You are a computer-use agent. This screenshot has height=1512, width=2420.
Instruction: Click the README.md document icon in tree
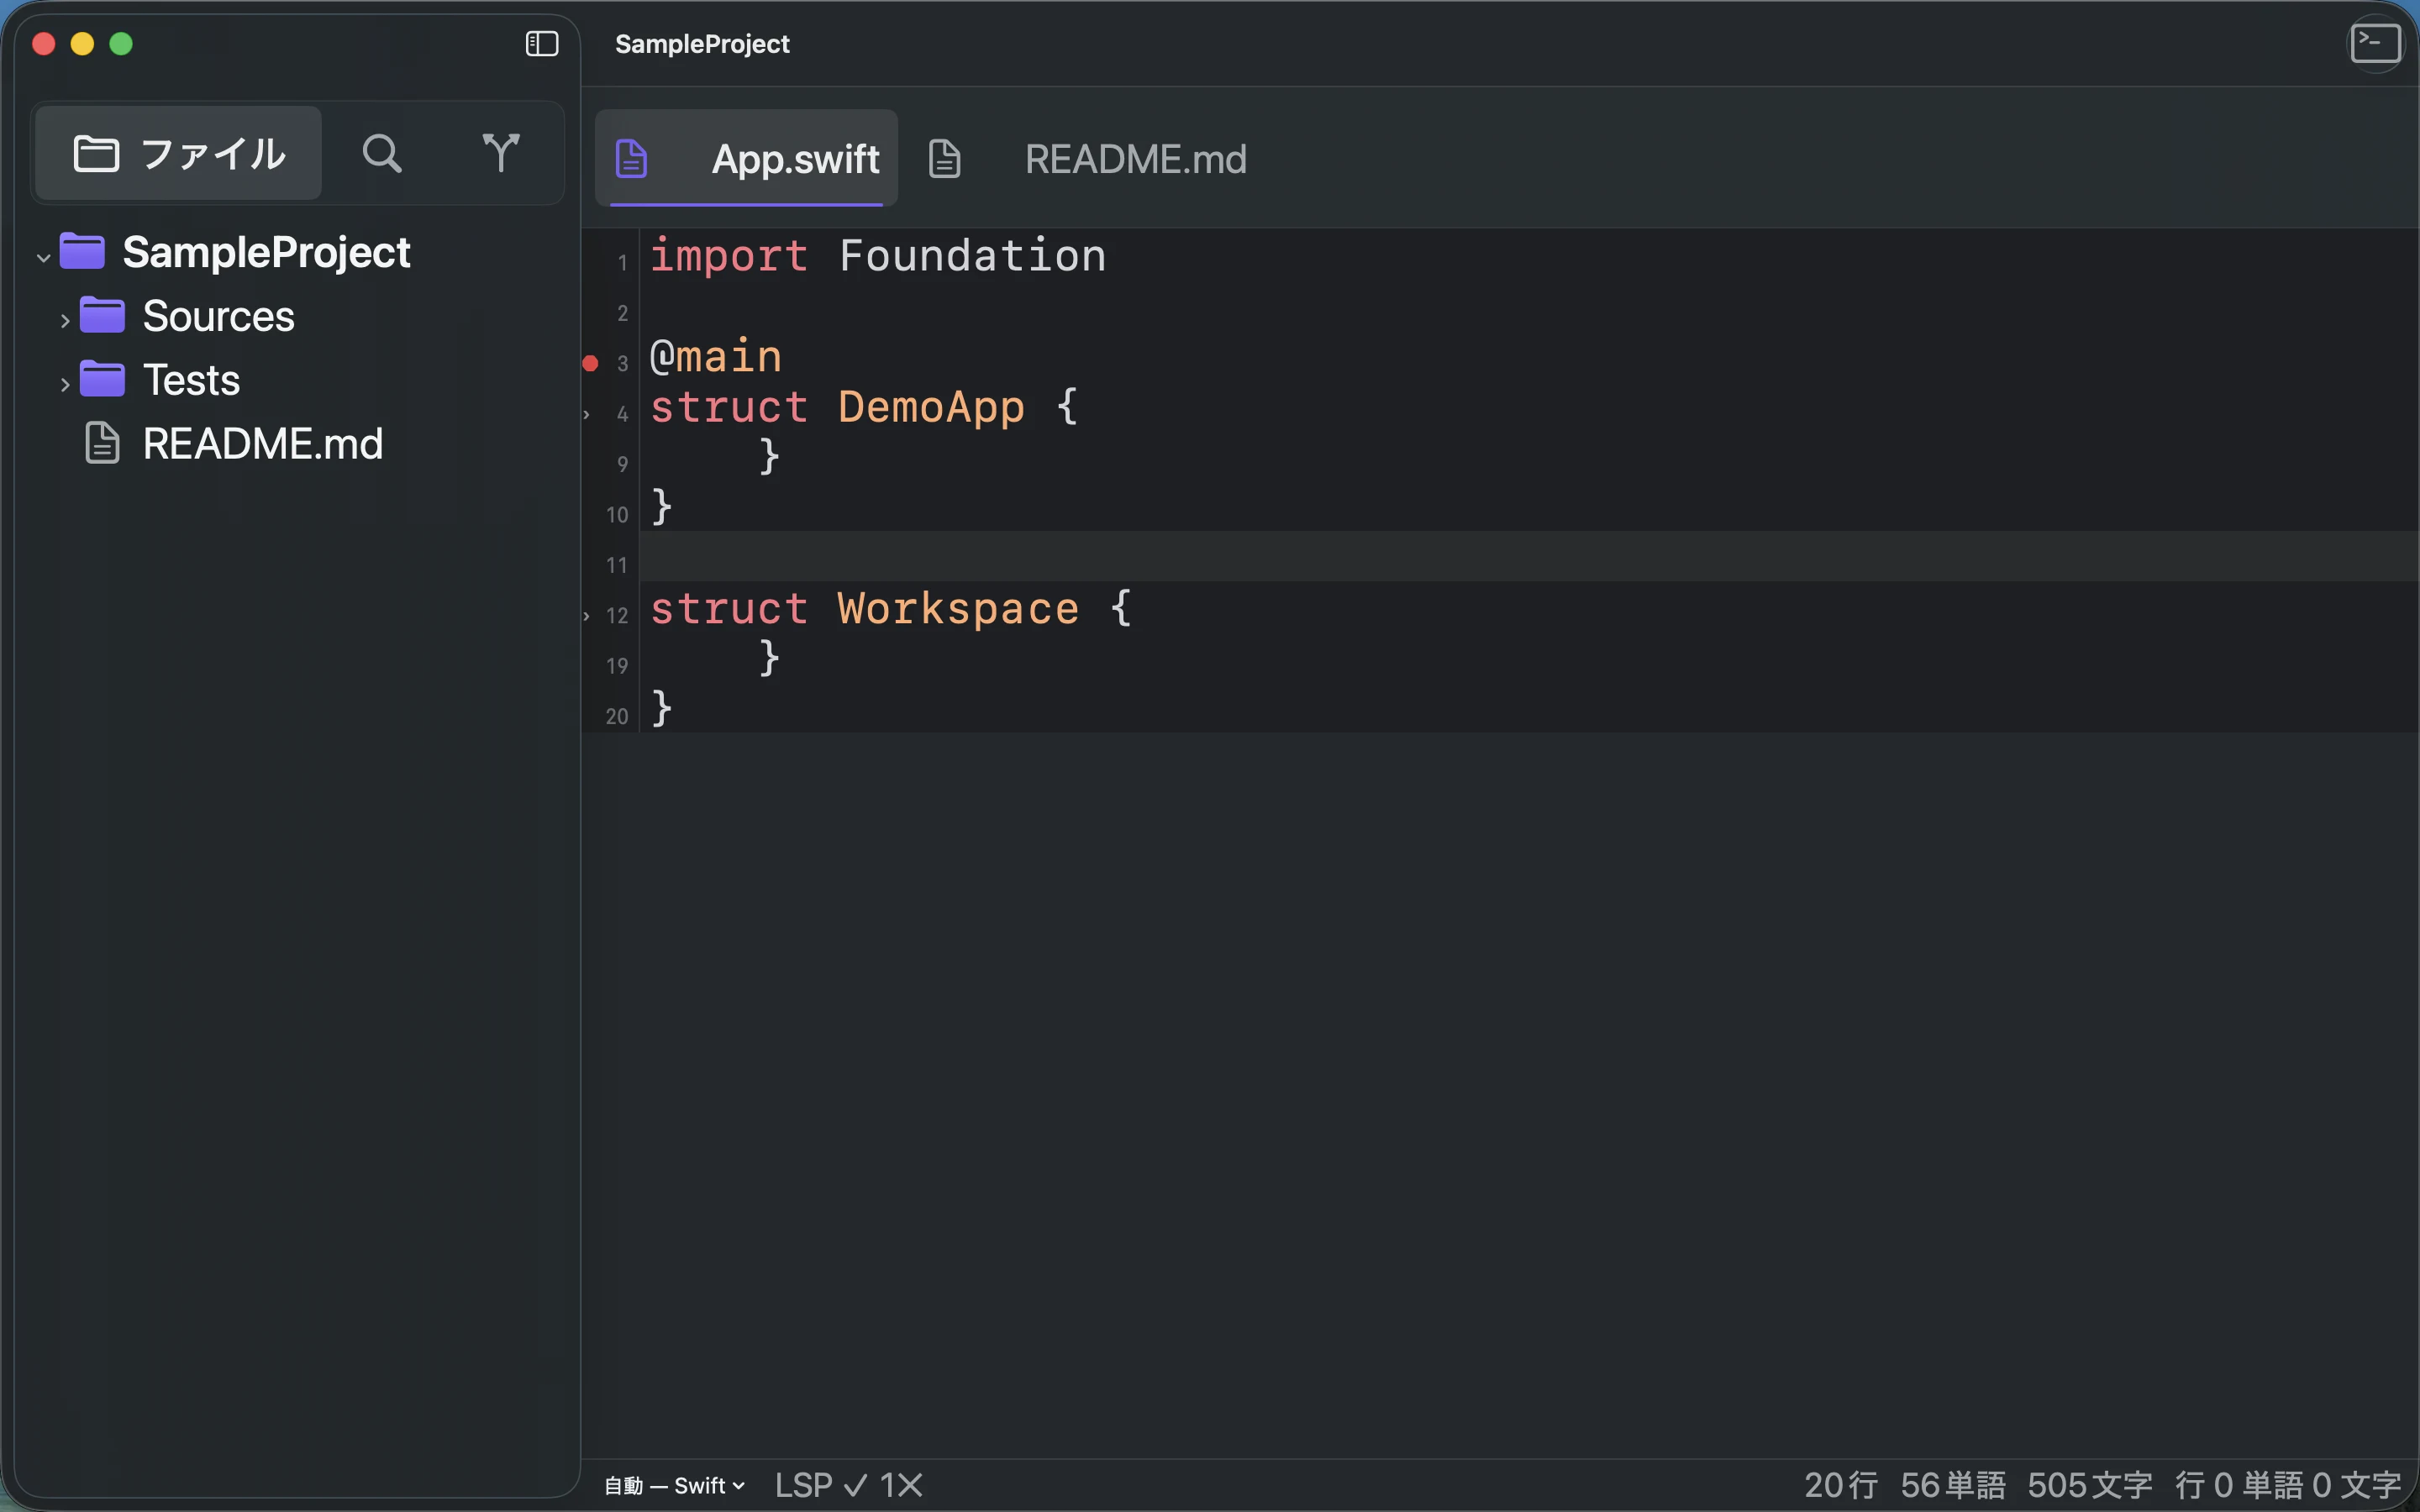click(102, 443)
